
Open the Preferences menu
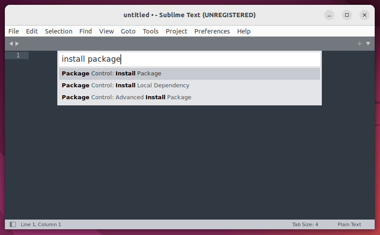(212, 31)
